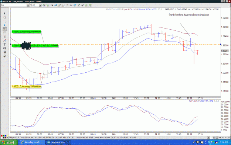231x145 pixels.
Task: Select the colored line style tool
Action: tap(4, 40)
